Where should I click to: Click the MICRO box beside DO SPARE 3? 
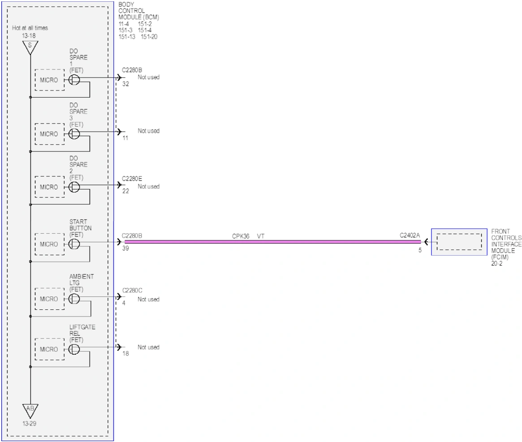pos(50,134)
